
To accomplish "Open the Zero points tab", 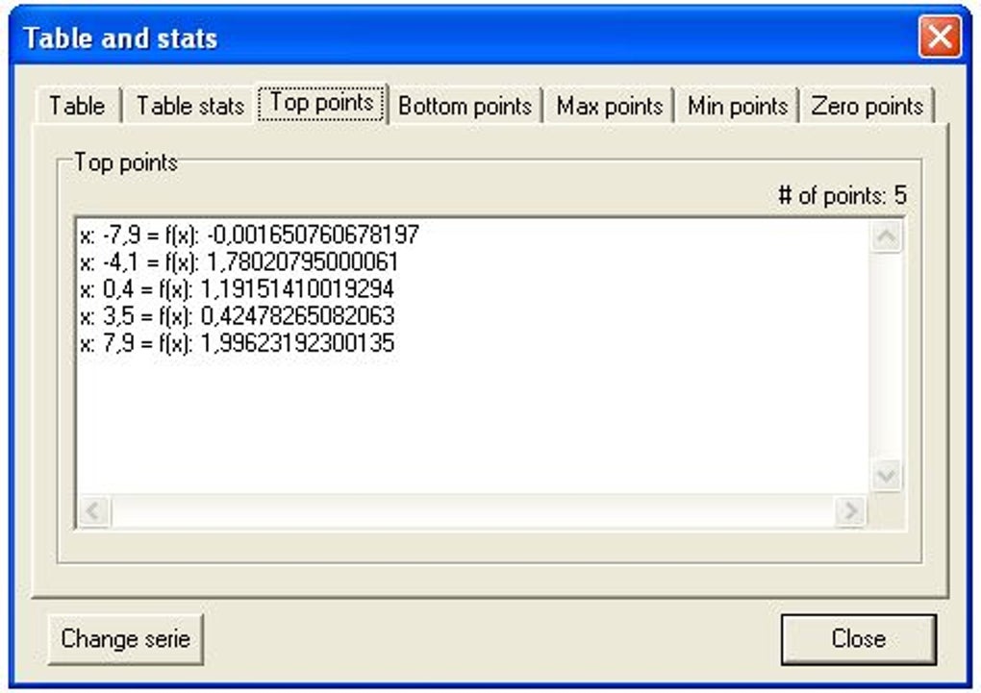I will click(x=868, y=105).
